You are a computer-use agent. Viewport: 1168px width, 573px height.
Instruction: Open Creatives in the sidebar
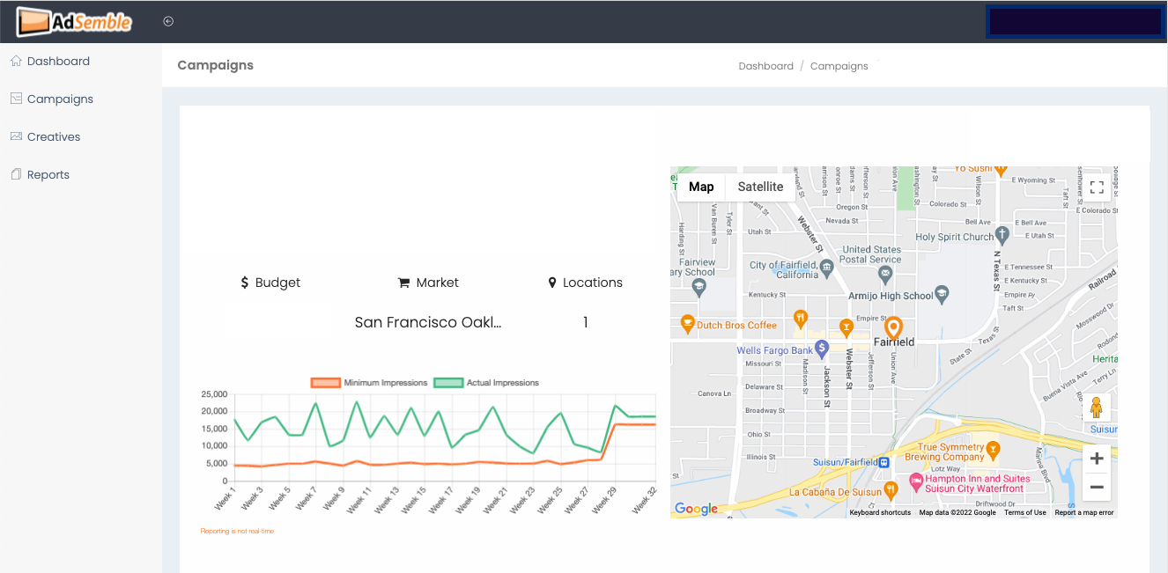[x=54, y=137]
